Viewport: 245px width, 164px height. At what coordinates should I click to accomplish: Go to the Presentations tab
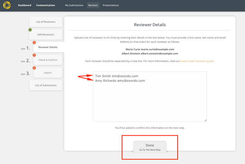click(111, 5)
